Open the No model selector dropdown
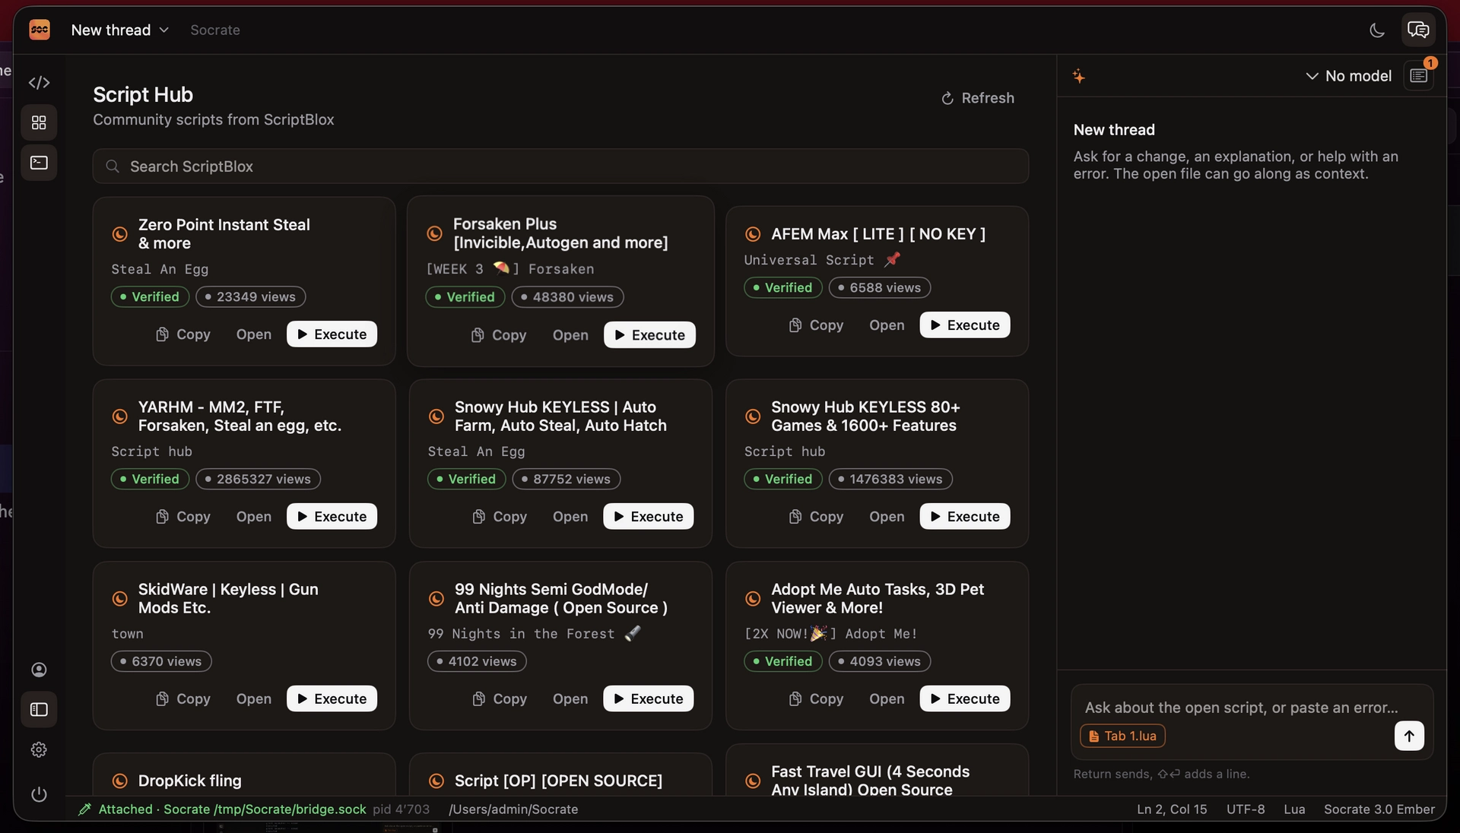This screenshot has height=833, width=1460. (1348, 76)
